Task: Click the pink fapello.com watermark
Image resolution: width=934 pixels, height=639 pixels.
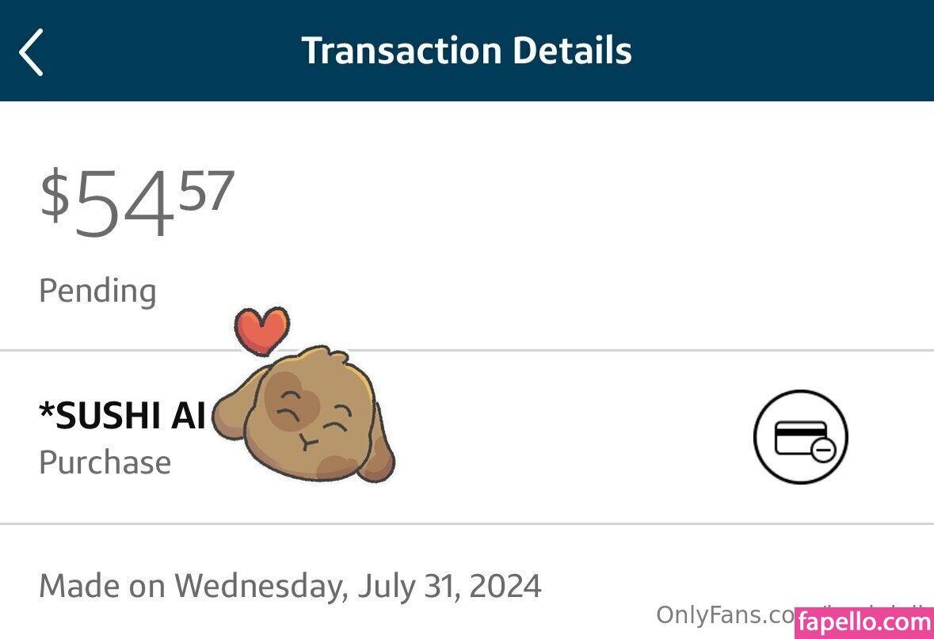Action: coord(863,623)
